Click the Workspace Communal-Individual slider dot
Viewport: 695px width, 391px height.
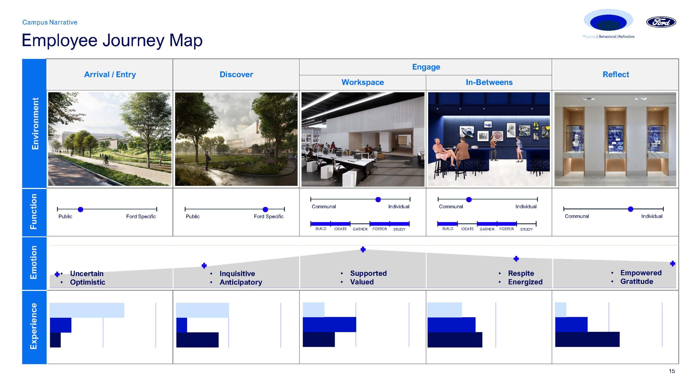(378, 200)
